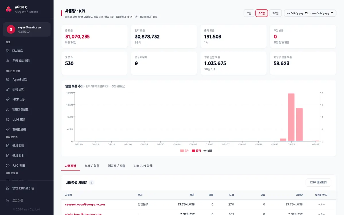Open 게이트웨이 menu item
The width and height of the screenshot is (344, 215).
(x=27, y=130)
